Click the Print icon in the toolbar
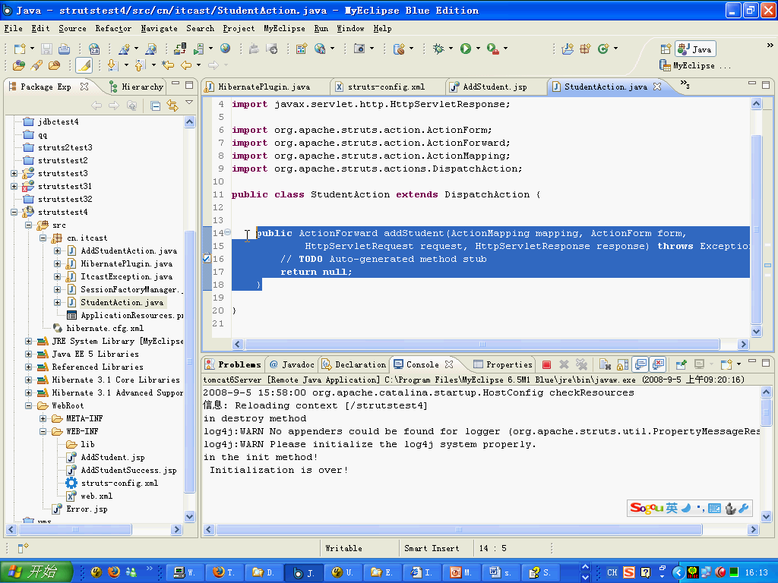This screenshot has width=778, height=583. [64, 49]
